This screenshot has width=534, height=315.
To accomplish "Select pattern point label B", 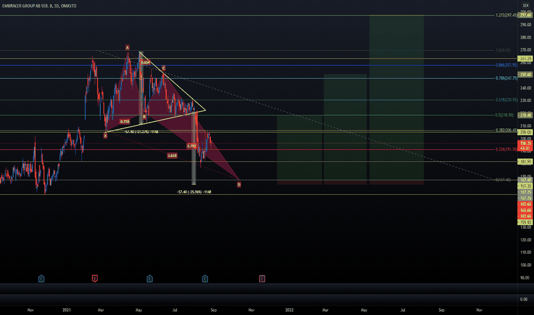I will click(x=144, y=116).
